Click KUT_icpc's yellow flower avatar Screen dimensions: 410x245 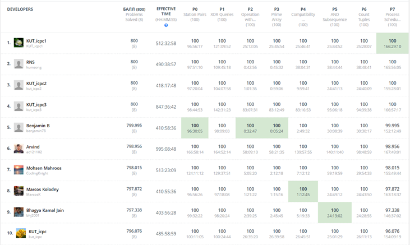coord(21,233)
